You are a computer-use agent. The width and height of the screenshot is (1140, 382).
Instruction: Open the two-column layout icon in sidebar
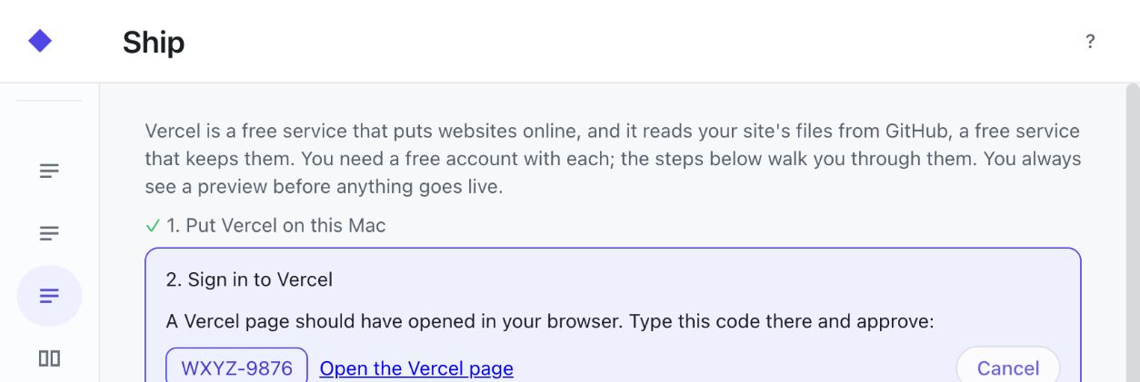pyautogui.click(x=49, y=358)
